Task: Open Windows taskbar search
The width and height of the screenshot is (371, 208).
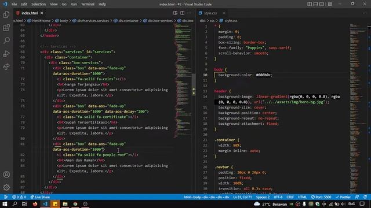Action: [14, 204]
